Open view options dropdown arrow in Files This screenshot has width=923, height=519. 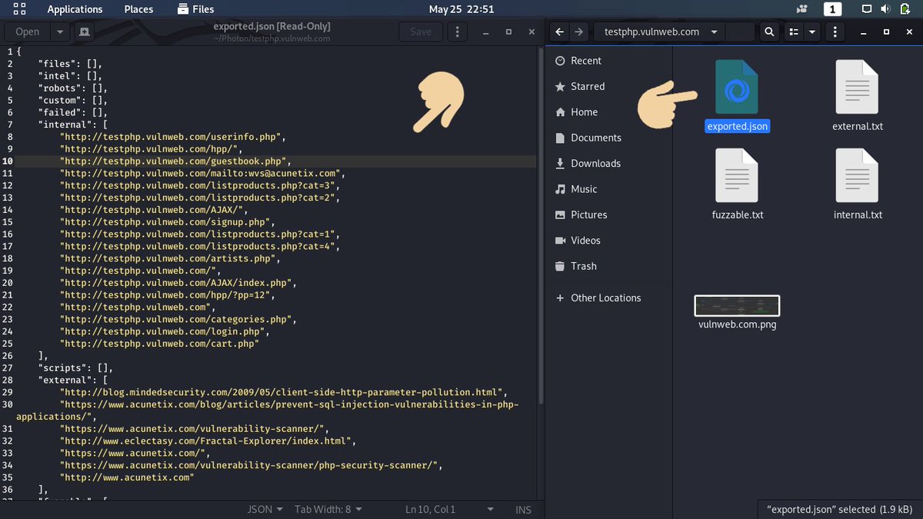click(x=812, y=32)
